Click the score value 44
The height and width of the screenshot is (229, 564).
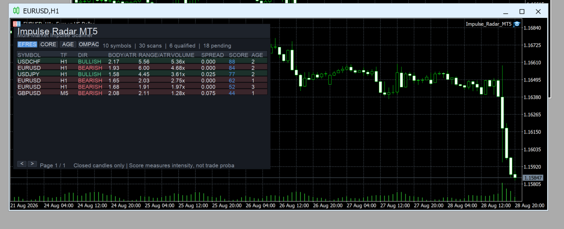pyautogui.click(x=232, y=93)
